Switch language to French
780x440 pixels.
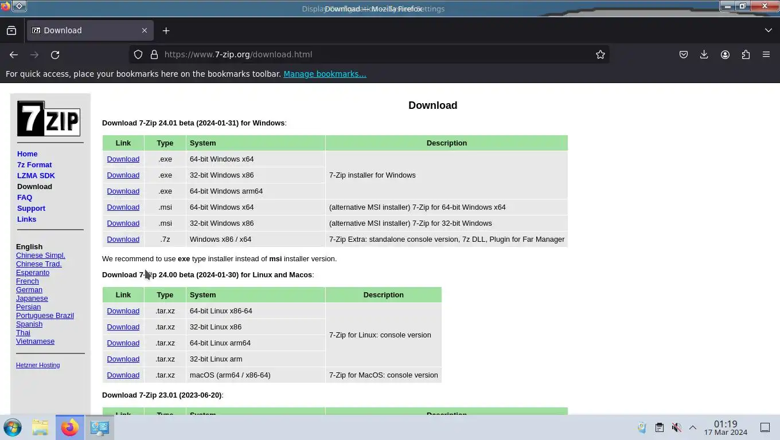28,281
